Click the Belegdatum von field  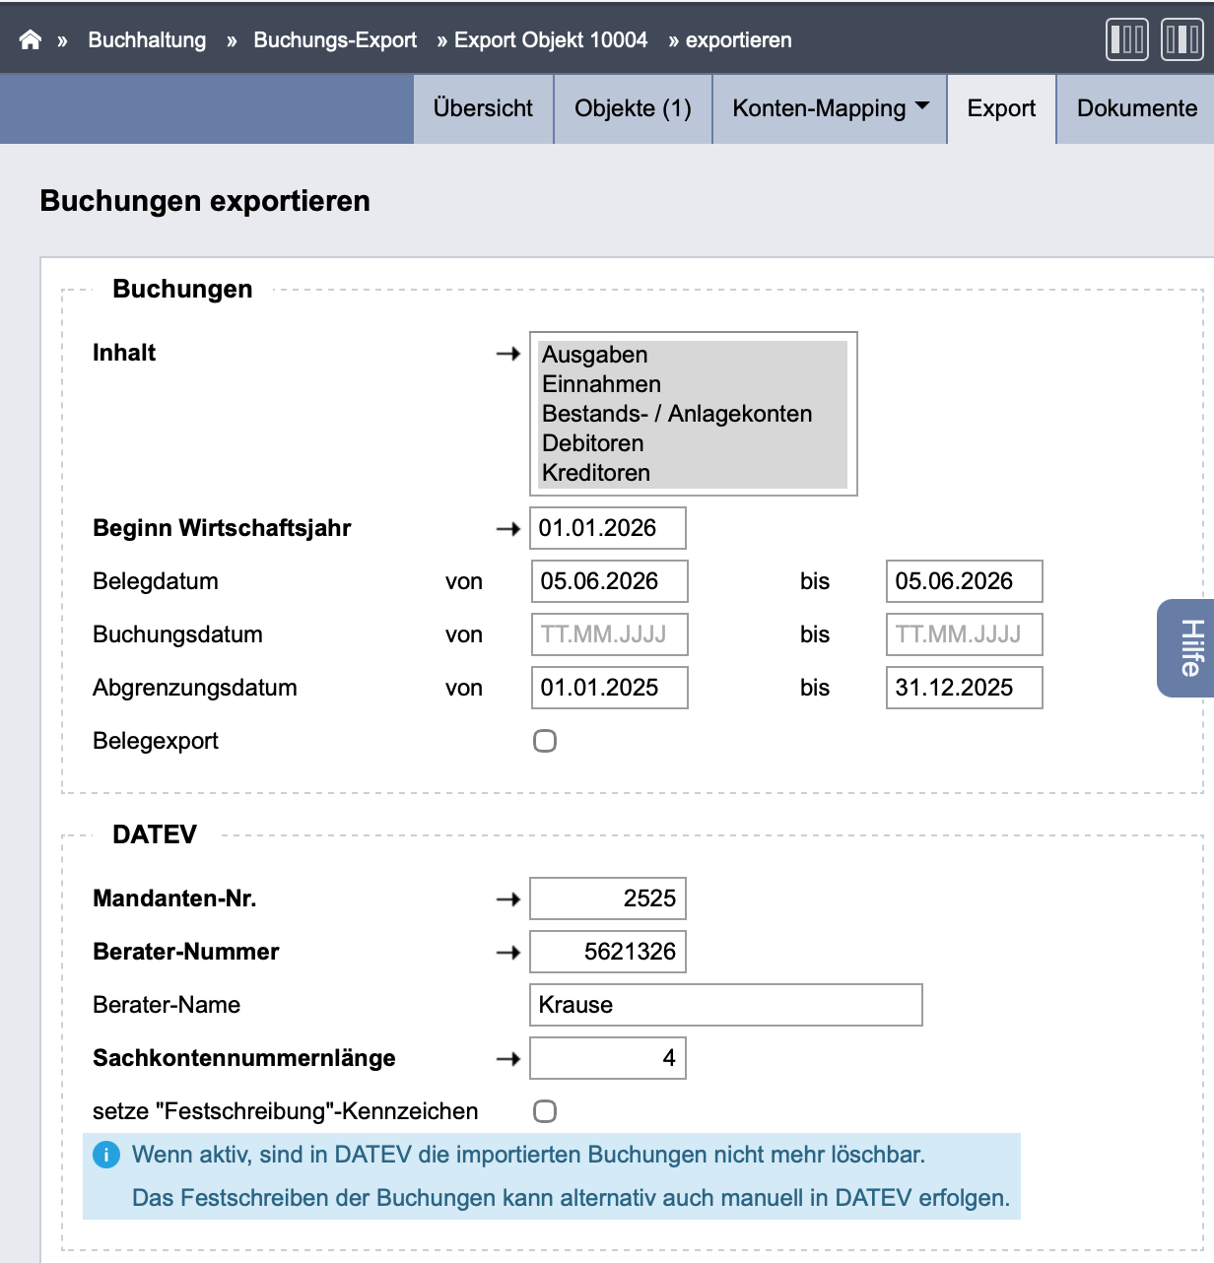coord(609,581)
